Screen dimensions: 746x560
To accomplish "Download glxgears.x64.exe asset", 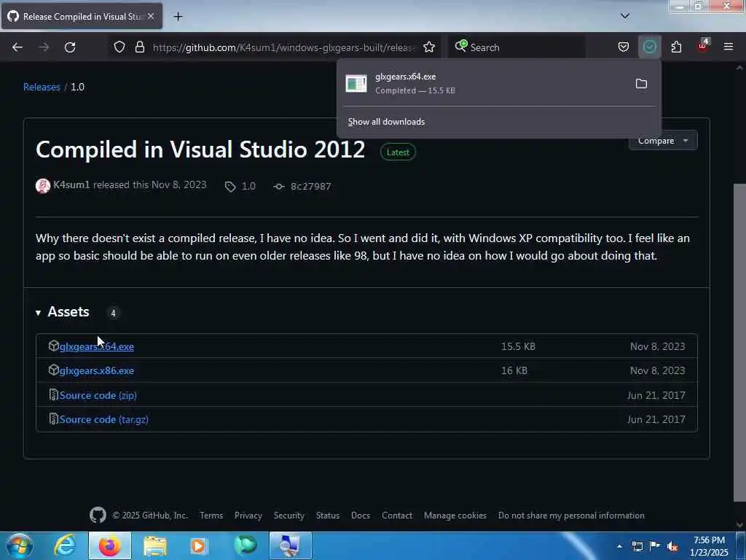I will pos(97,346).
